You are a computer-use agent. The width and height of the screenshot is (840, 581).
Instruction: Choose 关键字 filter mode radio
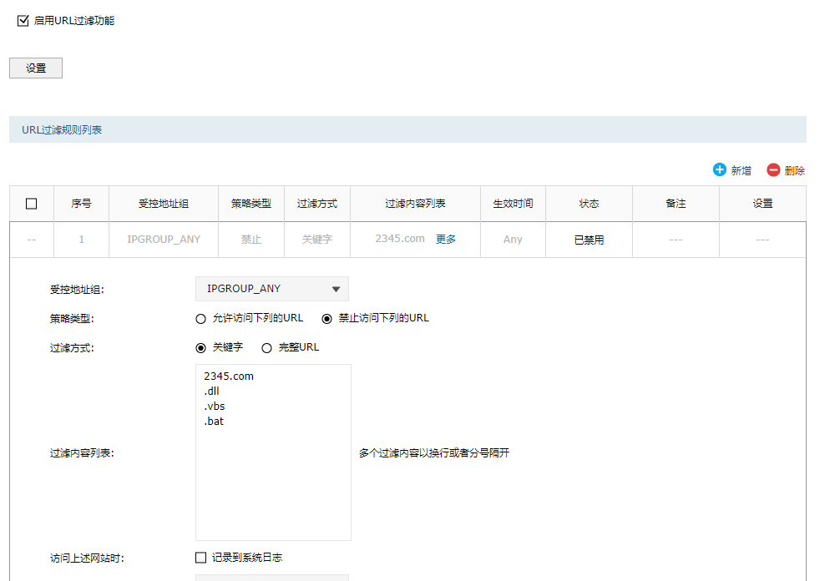(201, 348)
